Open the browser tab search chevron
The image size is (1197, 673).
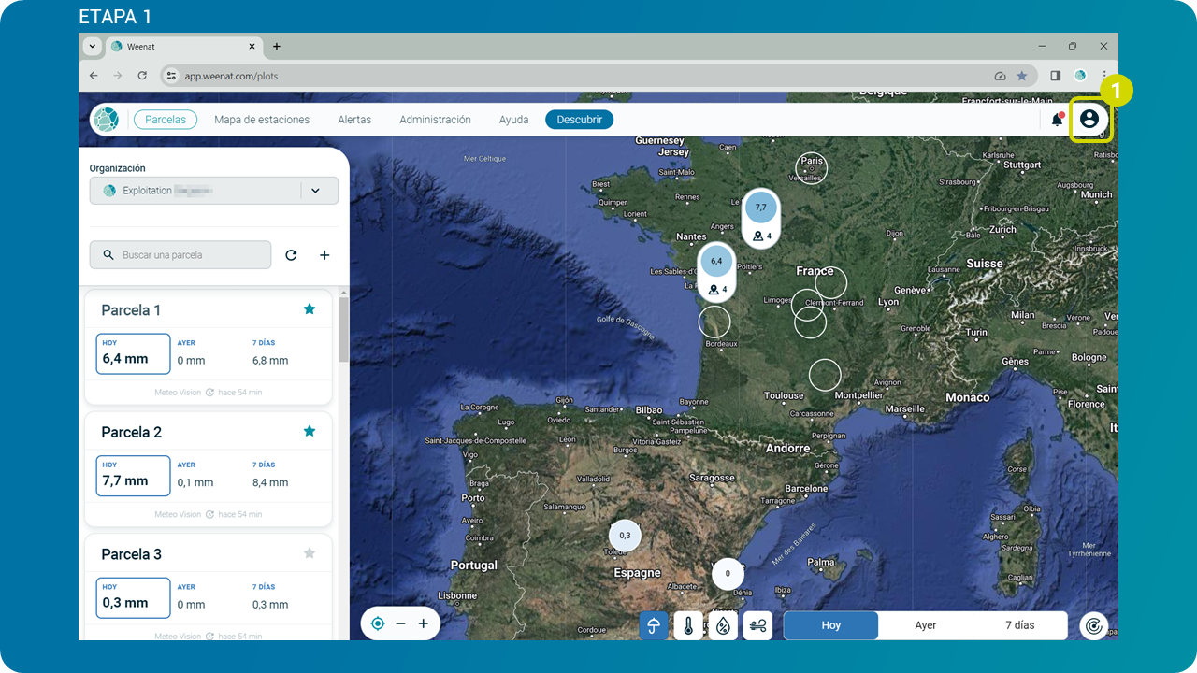pyautogui.click(x=92, y=47)
